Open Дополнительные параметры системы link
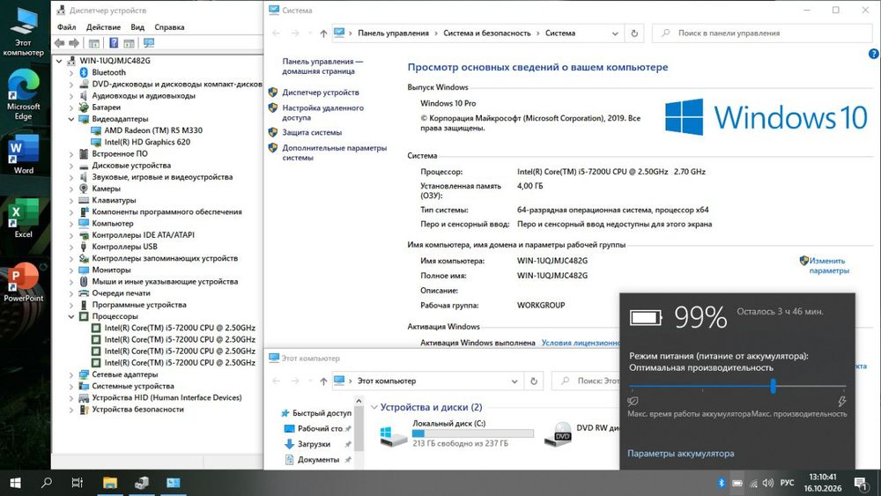 pyautogui.click(x=334, y=152)
